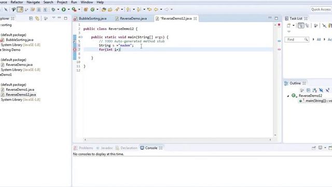The width and height of the screenshot is (332, 187).
Task: Close the ReverseDemo12.java editor tab
Action: 195,19
